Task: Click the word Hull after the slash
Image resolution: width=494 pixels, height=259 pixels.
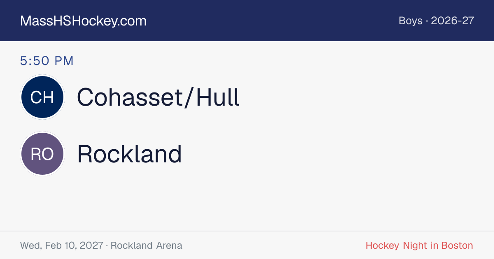Action: [217, 97]
